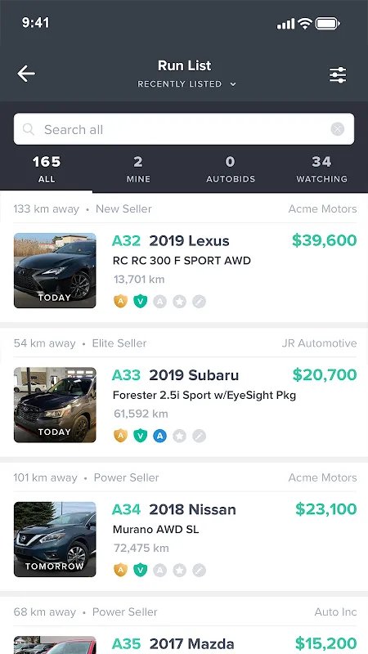Screen dimensions: 368x654
Task: Go back using the arrow icon
Action: point(26,74)
